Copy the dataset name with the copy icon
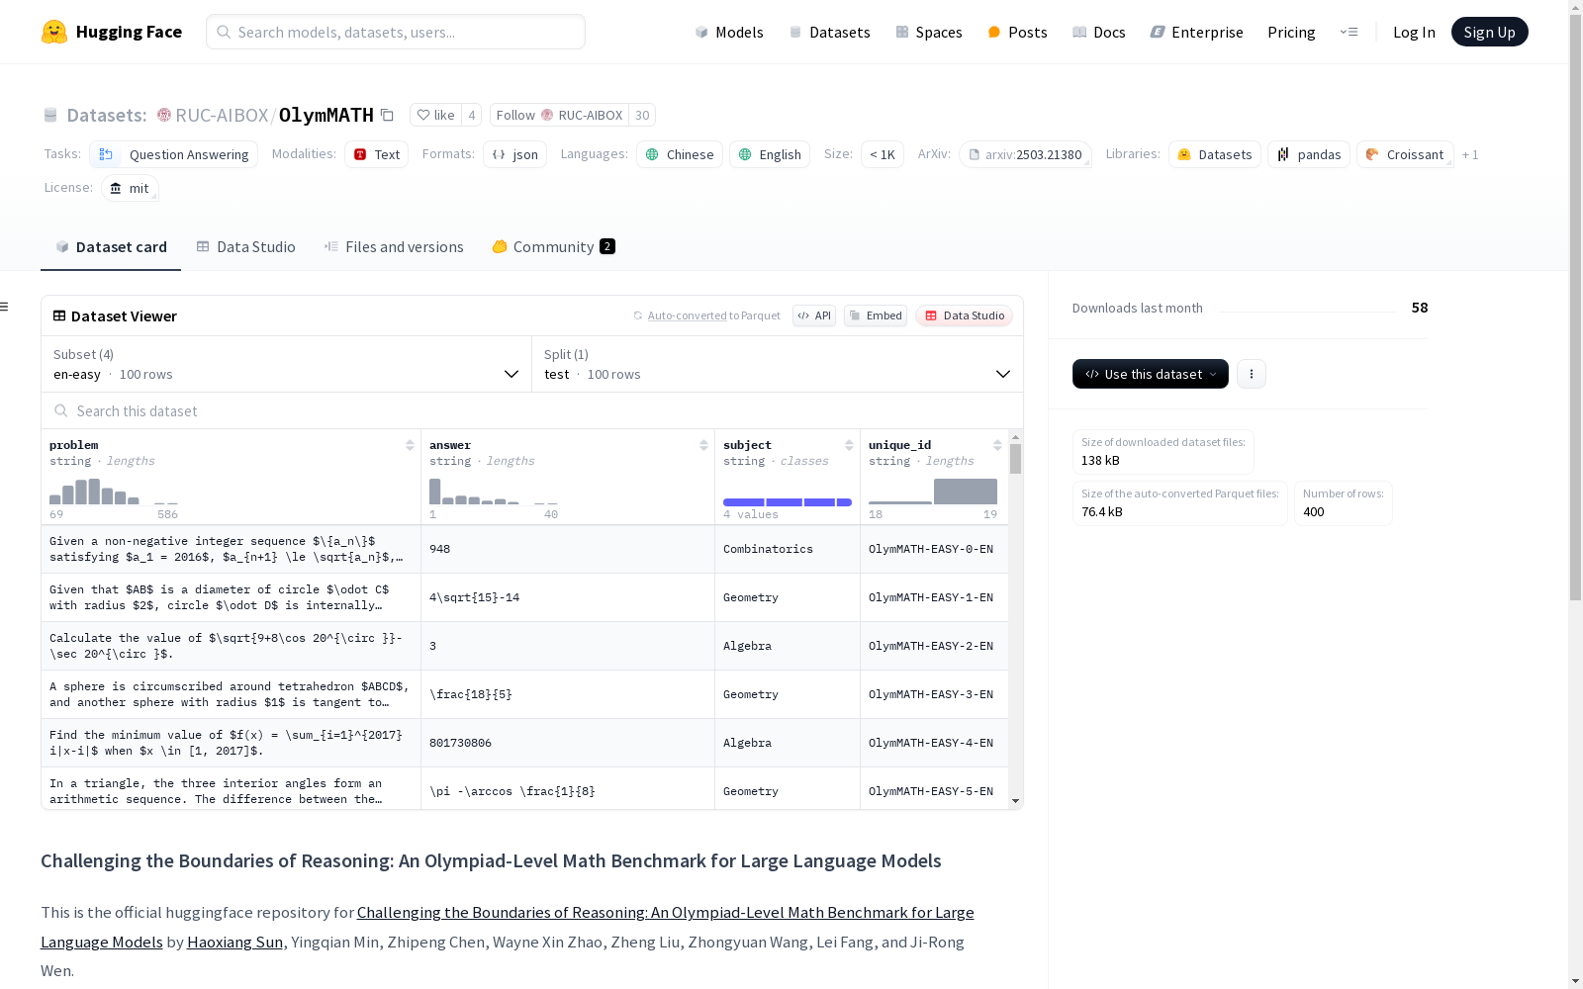 coord(388,116)
